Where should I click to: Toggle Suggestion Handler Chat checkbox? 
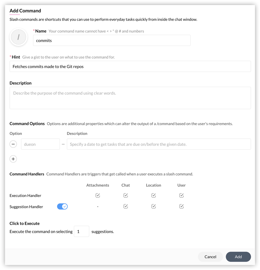126,206
